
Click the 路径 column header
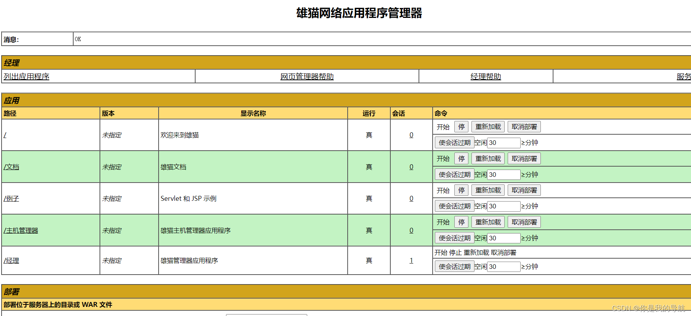click(10, 113)
